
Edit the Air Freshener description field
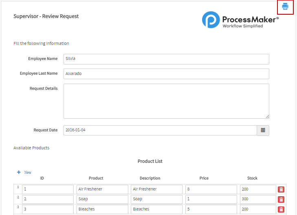pos(156,189)
